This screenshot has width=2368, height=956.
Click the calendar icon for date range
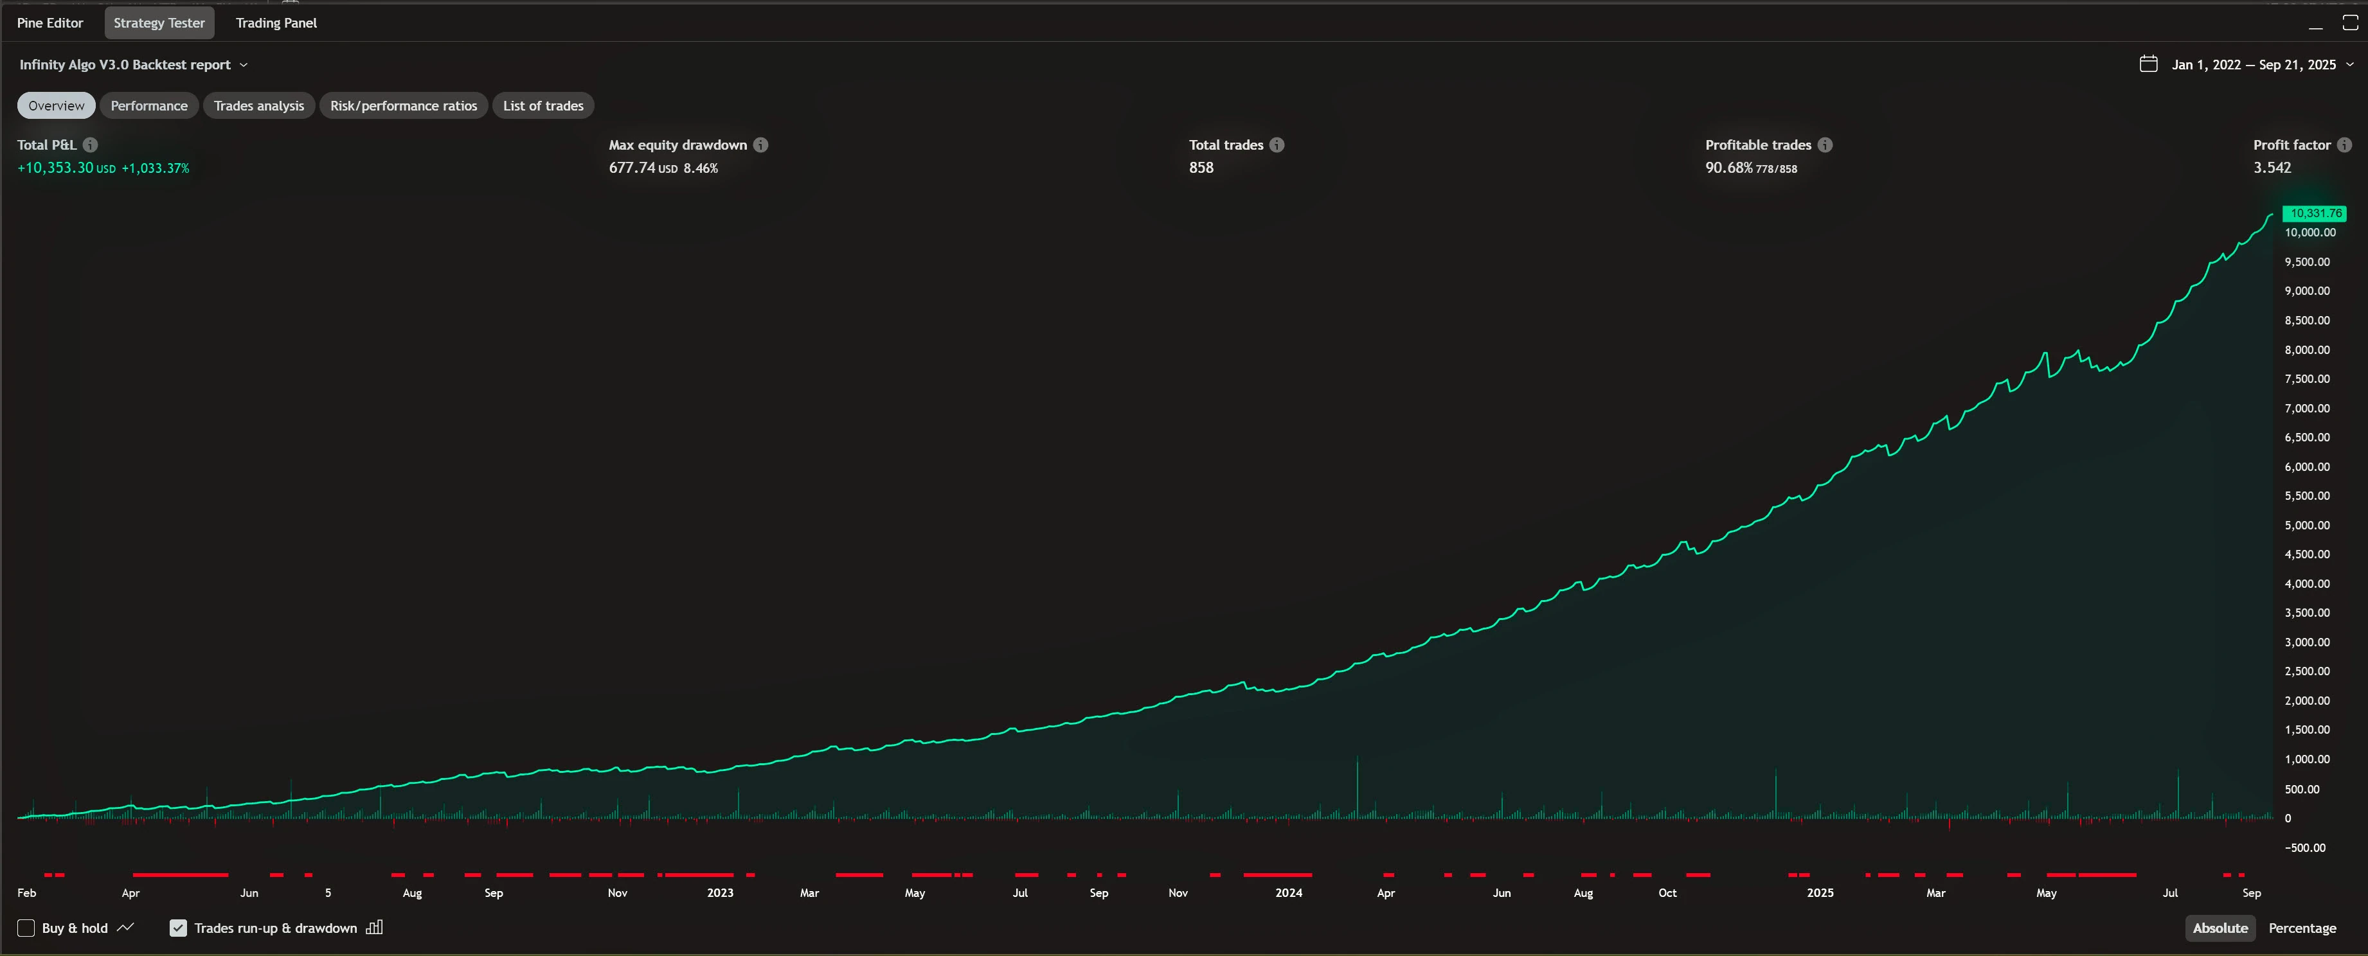coord(2148,64)
